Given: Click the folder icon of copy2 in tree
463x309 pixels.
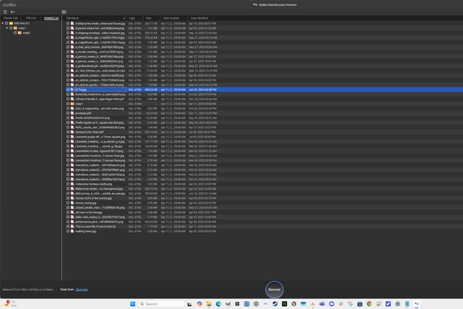Looking at the screenshot, I should (20, 33).
